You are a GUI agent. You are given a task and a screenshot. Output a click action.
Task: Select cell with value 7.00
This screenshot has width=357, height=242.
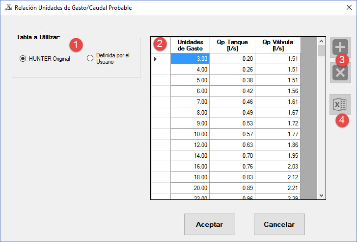coord(190,101)
